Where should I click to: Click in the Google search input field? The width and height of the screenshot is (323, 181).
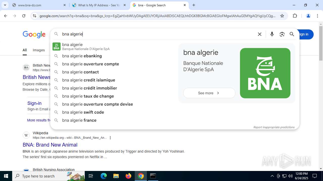[x=158, y=34]
